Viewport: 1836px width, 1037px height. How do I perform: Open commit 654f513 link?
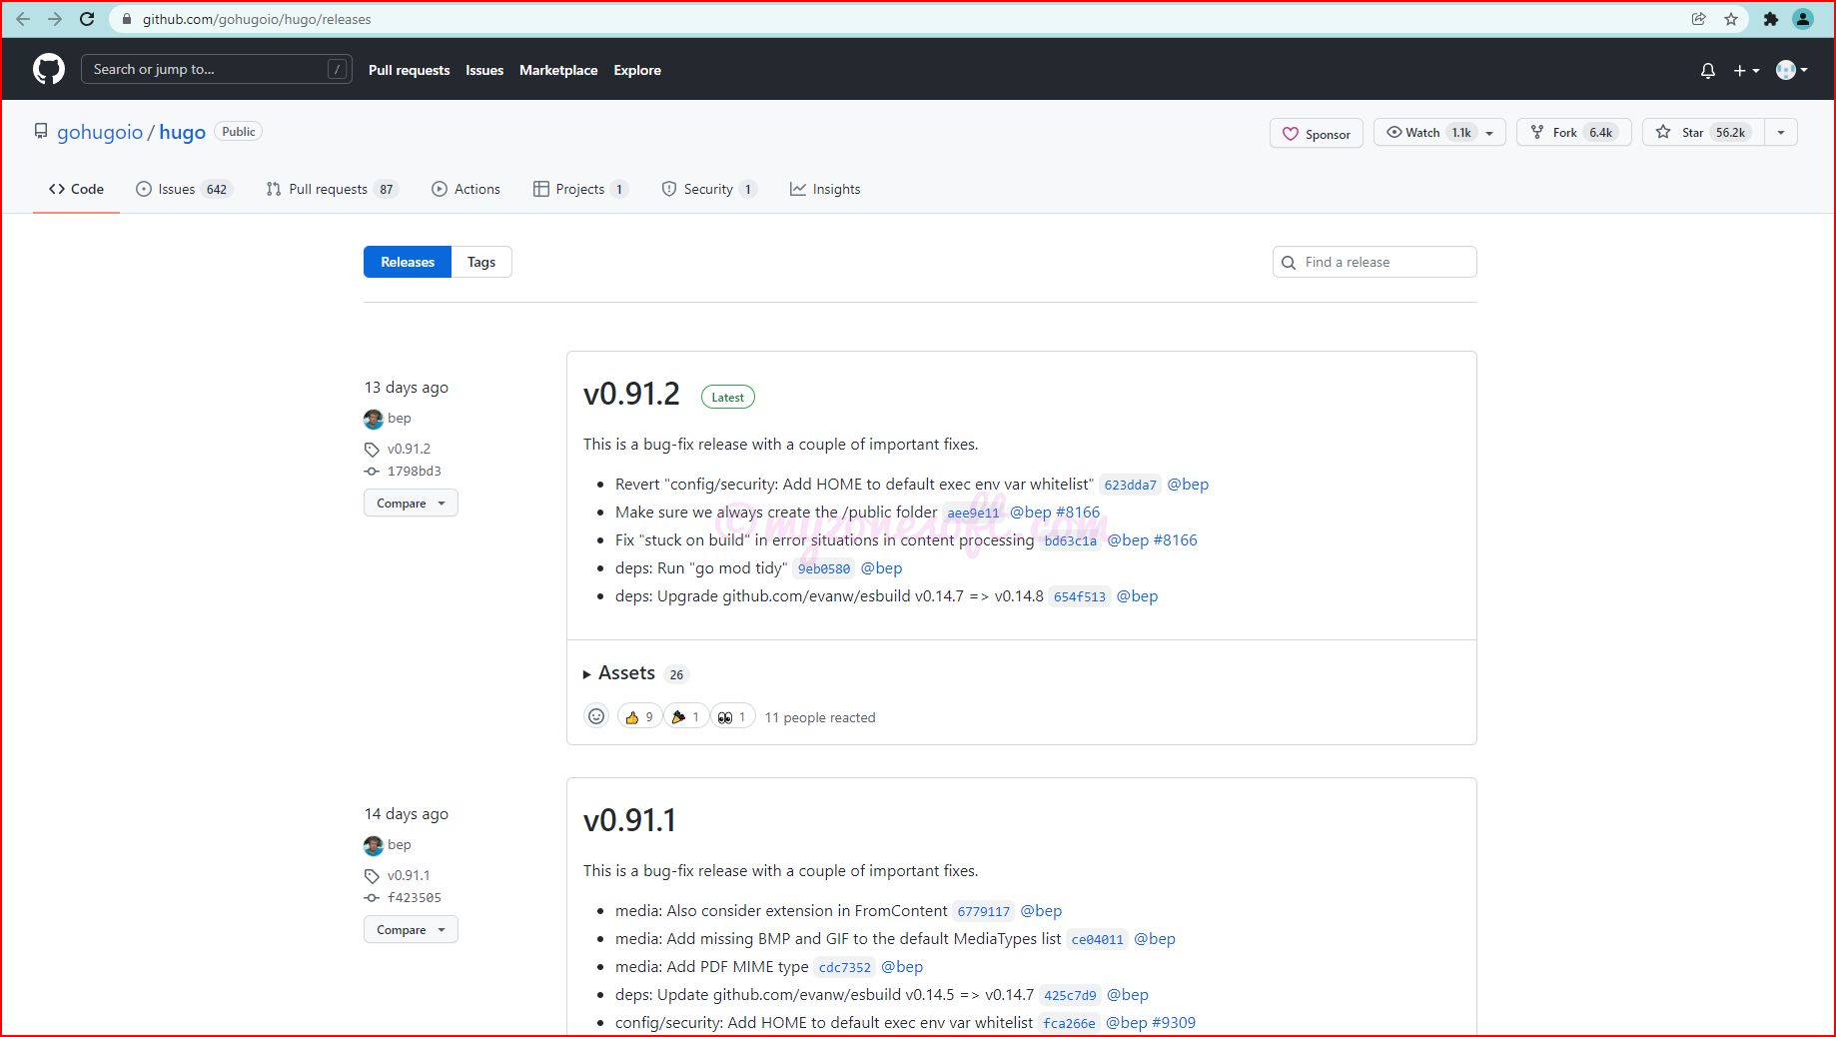click(x=1080, y=596)
